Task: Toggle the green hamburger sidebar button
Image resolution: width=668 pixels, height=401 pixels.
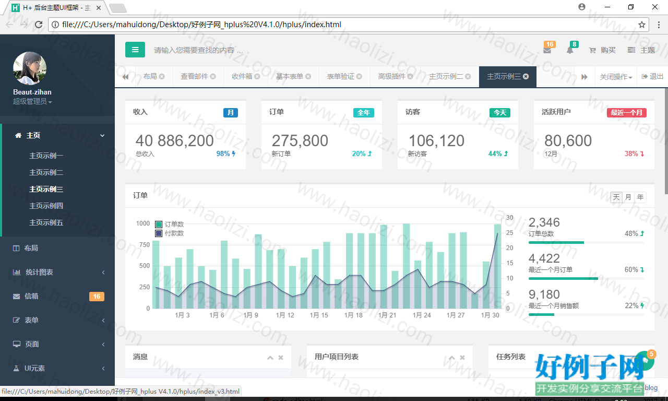Action: tap(135, 50)
